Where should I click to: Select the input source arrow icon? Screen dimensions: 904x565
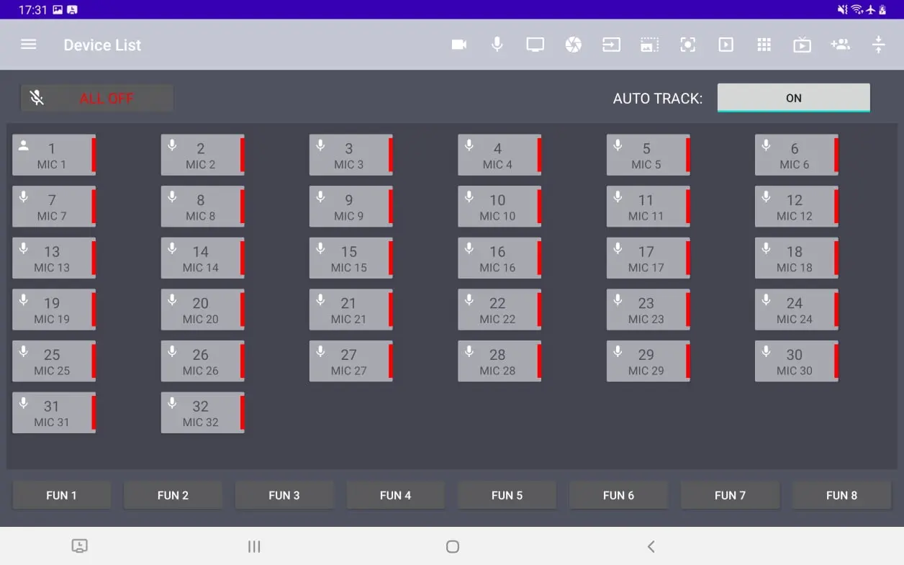[x=611, y=45]
